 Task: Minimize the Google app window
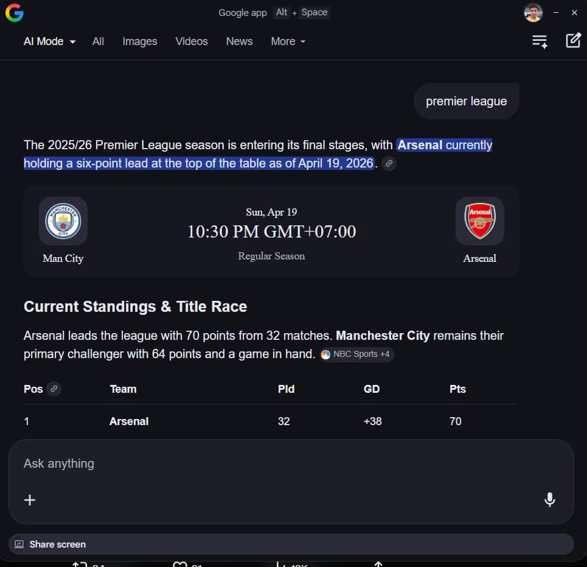tap(555, 13)
